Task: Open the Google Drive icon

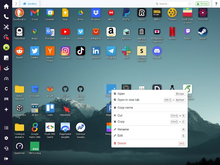Action: [80, 13]
